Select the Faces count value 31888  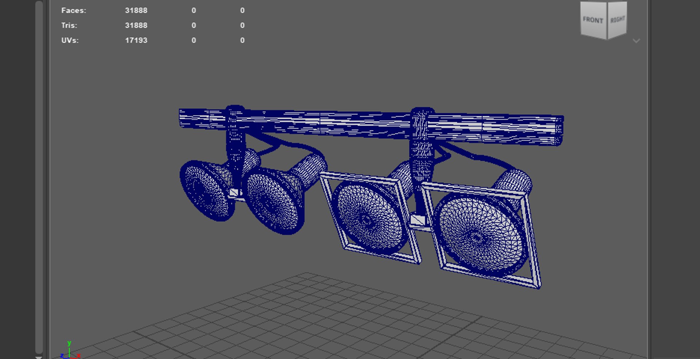136,11
